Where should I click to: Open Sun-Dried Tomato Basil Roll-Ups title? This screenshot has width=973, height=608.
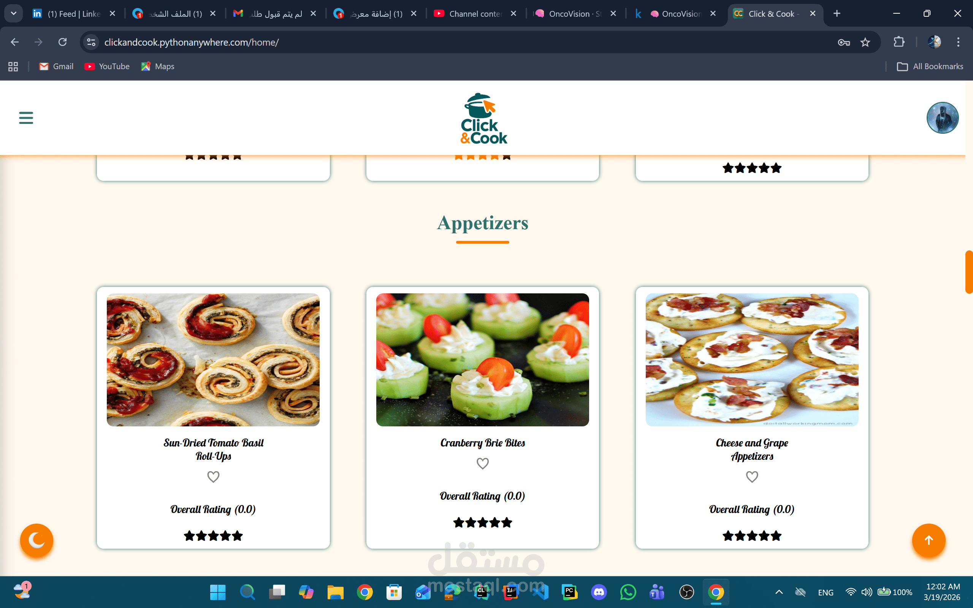213,449
